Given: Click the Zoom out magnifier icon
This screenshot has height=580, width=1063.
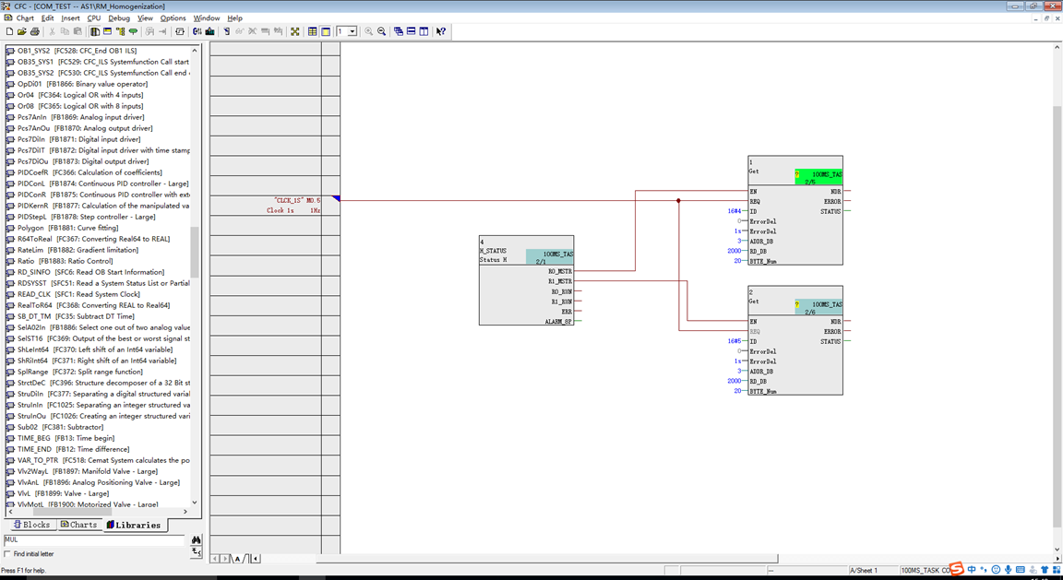Looking at the screenshot, I should click(x=382, y=31).
